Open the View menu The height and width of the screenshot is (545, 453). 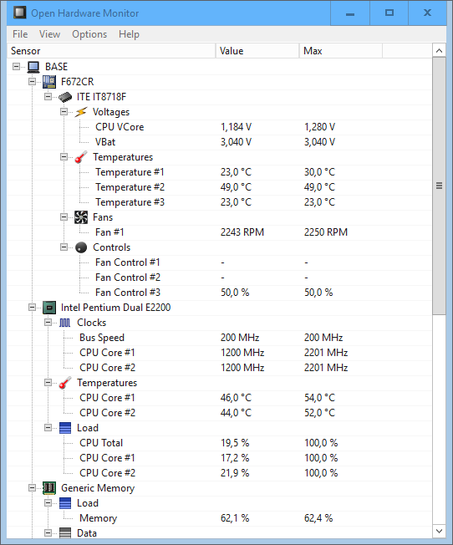(x=49, y=34)
